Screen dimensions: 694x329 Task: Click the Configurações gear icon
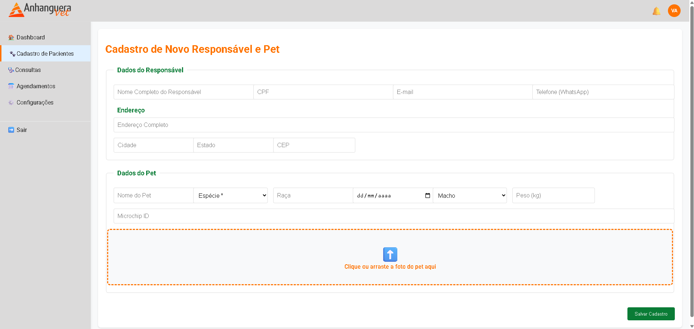click(11, 103)
